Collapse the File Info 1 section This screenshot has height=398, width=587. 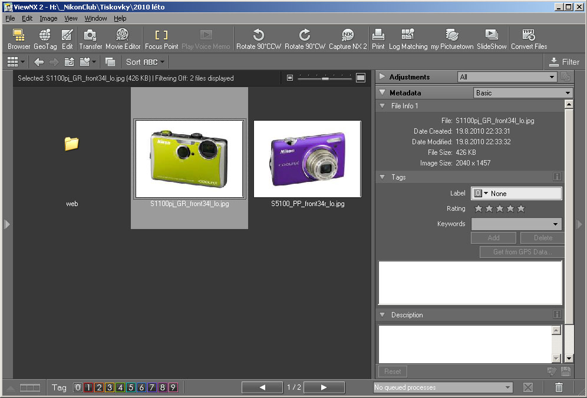pyautogui.click(x=382, y=106)
